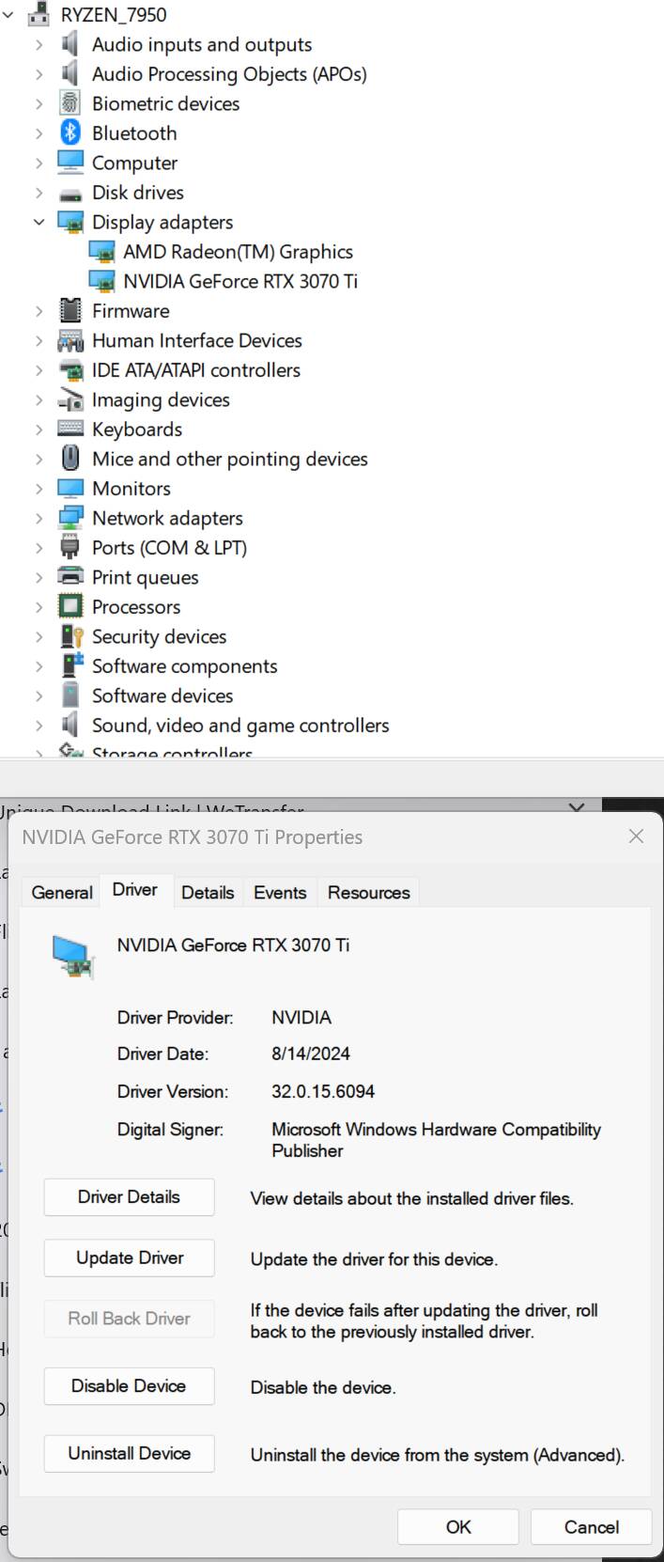Screen dimensions: 664x1562
Task: Select the Ports (COM & LPT) label
Action: 169,548
